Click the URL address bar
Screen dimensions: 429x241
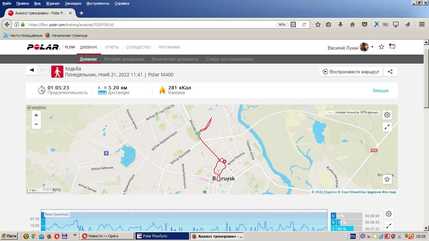coord(151,24)
